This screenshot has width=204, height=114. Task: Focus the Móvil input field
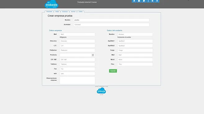coord(135,60)
